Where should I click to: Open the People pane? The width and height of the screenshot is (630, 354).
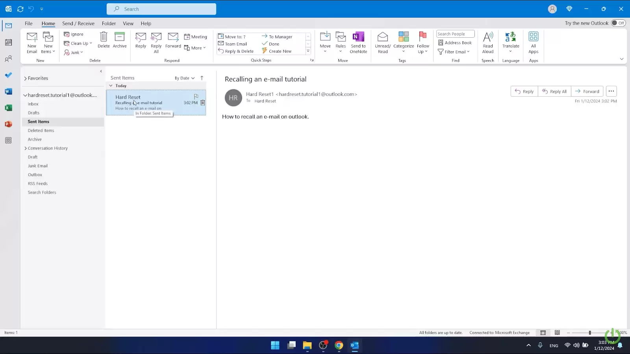coord(8,58)
